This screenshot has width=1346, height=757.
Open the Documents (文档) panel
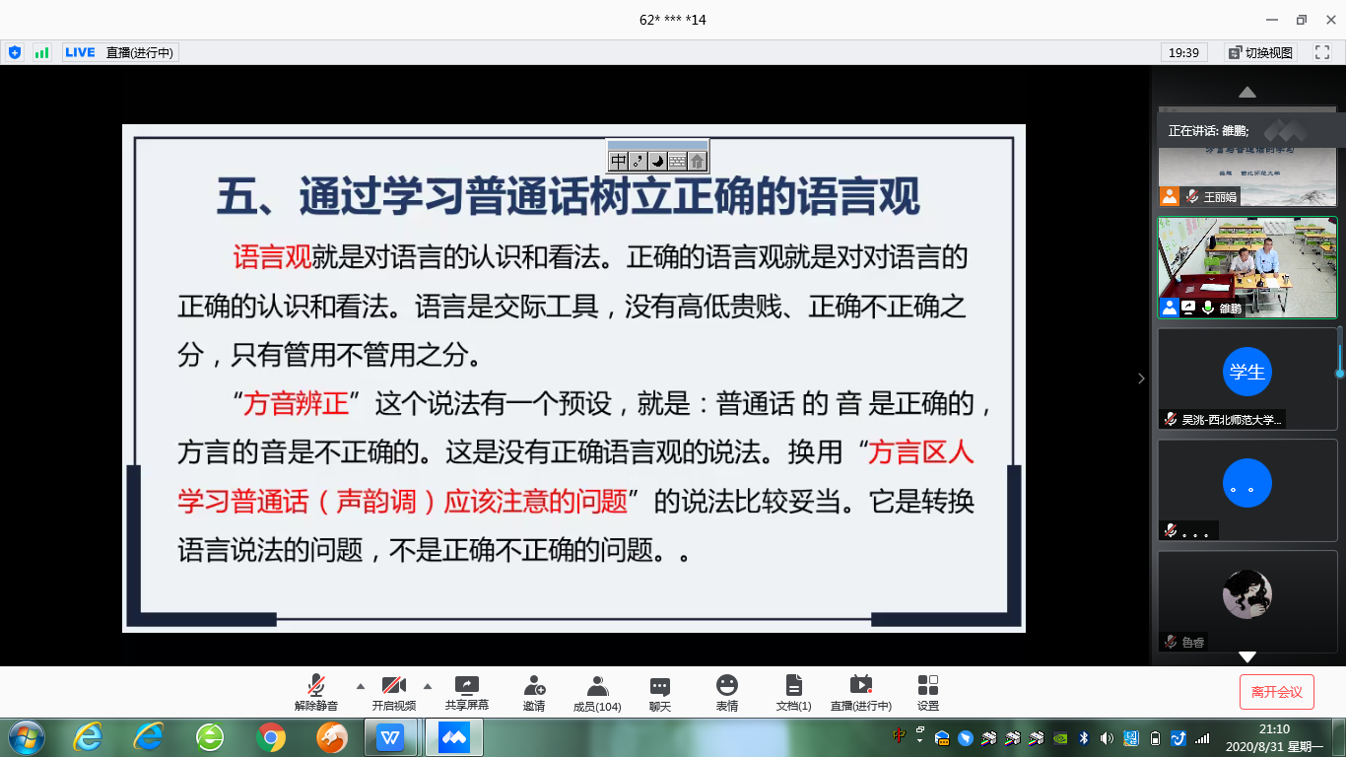pos(793,686)
